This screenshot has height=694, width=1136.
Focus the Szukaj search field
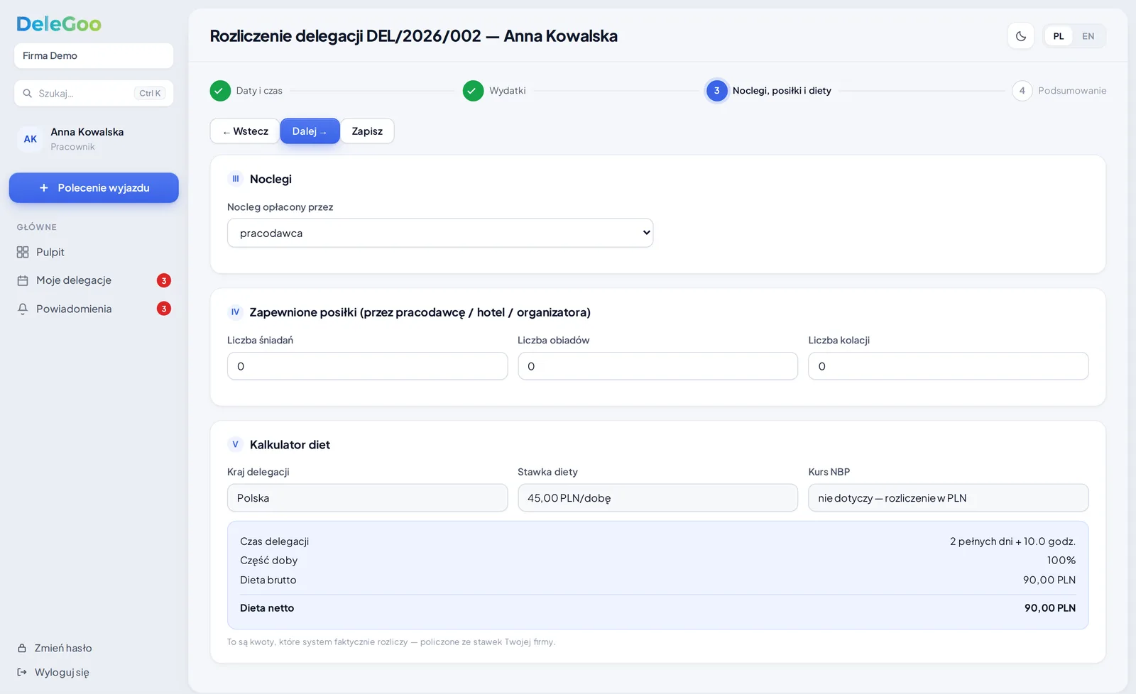[94, 93]
